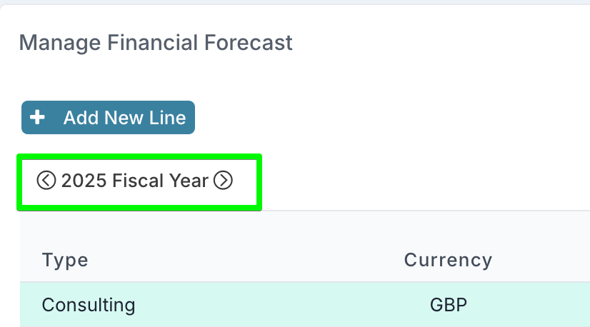Viewport: 590px width, 327px height.
Task: Click the word Consulting in the table
Action: [x=89, y=305]
